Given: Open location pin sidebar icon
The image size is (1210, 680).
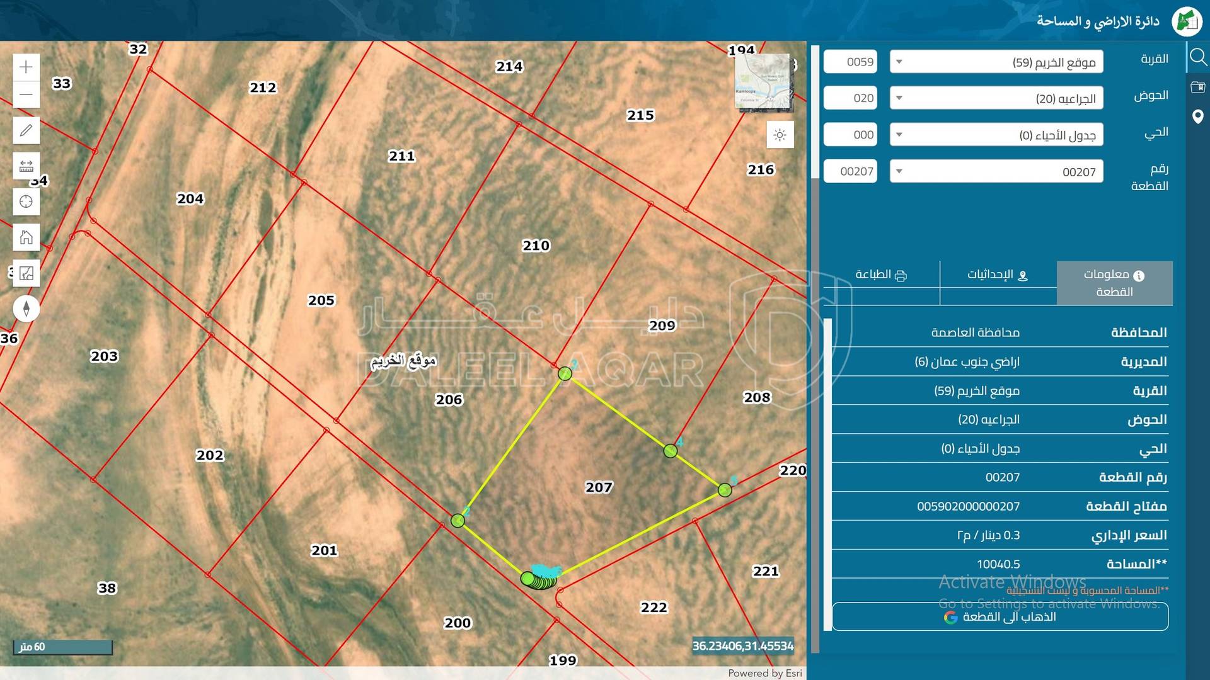Looking at the screenshot, I should [1197, 116].
